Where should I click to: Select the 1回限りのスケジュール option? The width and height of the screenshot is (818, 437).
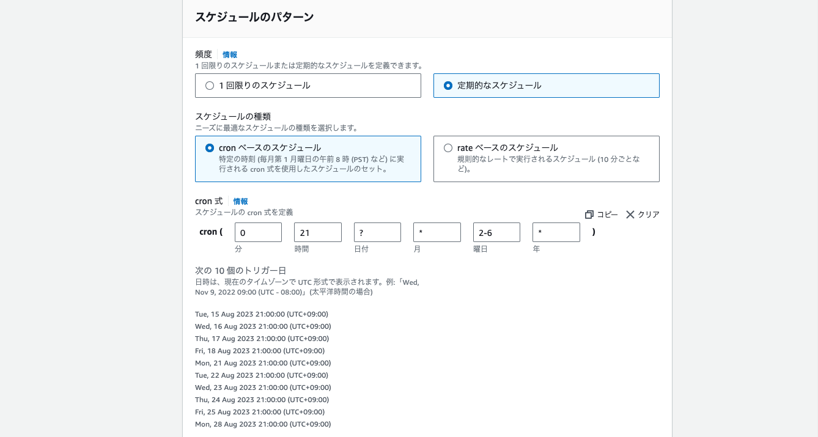[x=210, y=86]
